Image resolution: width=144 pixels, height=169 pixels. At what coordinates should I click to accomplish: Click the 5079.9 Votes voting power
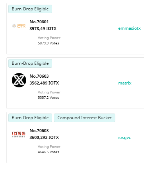(48, 43)
